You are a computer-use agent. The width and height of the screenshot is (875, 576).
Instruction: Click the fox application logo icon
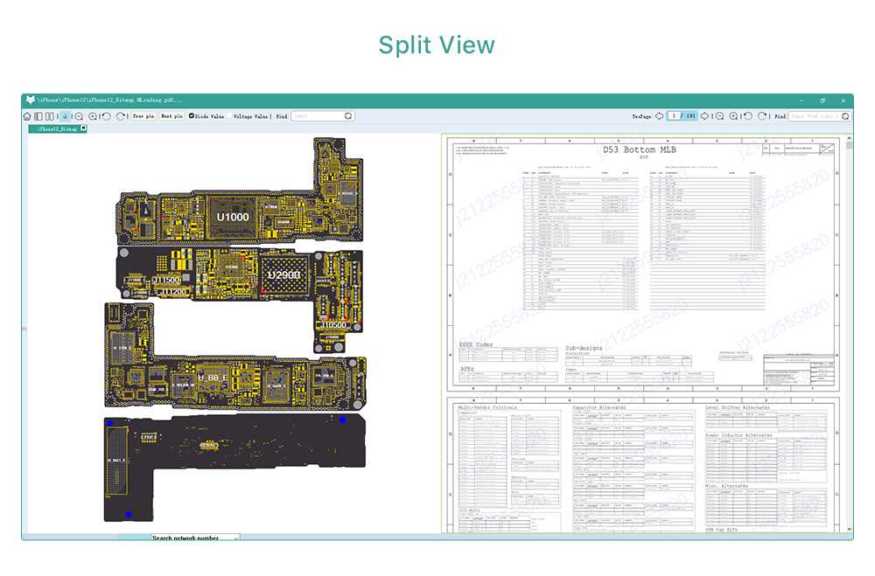click(30, 100)
